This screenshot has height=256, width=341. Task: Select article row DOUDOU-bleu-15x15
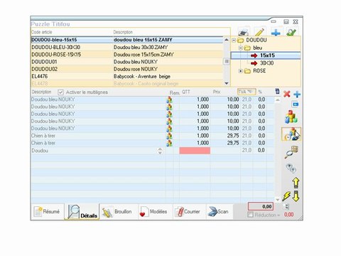127,40
